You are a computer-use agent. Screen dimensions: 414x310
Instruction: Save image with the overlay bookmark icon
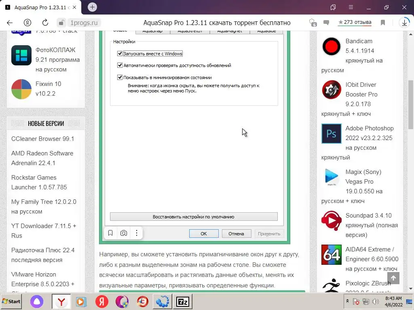pos(110,233)
